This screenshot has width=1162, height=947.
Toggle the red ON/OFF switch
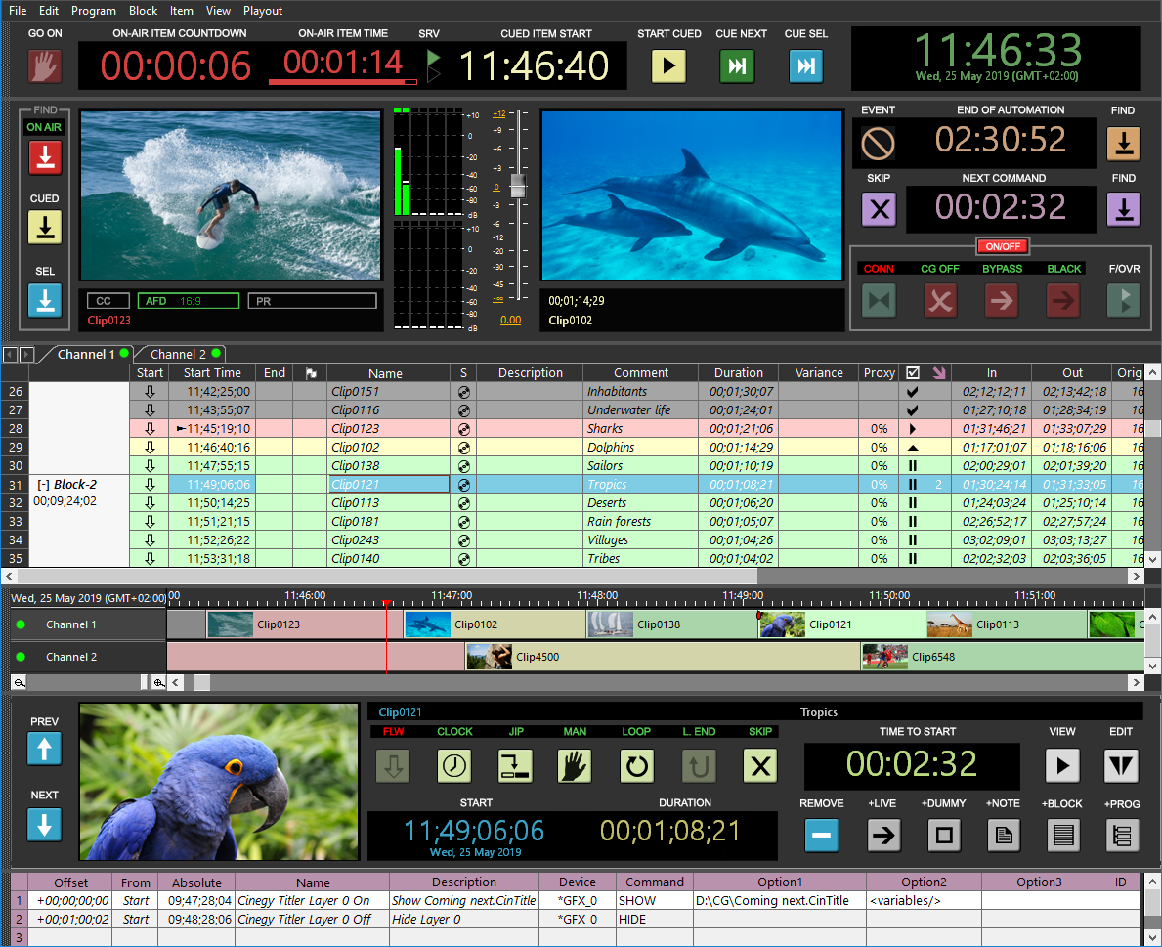[1003, 246]
